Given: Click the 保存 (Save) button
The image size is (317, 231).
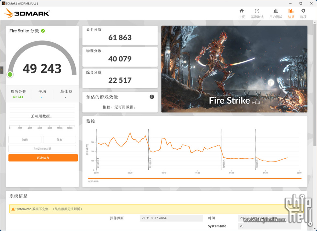Looking at the screenshot, I should (60, 140).
